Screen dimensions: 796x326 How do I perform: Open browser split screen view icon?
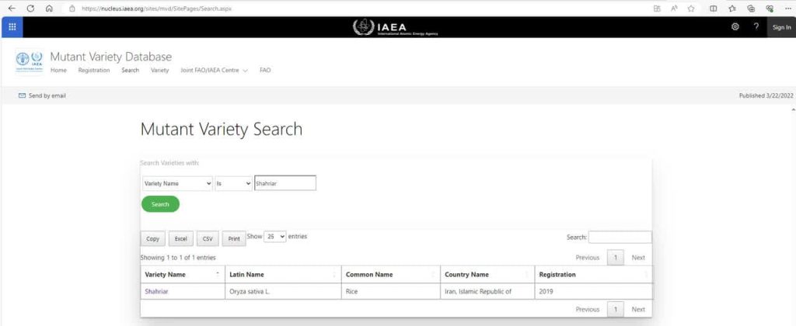tap(713, 9)
